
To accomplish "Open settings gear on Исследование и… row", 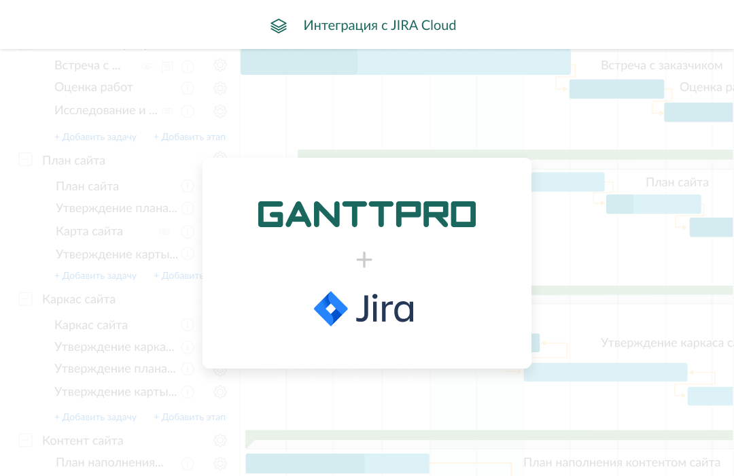I will point(220,111).
